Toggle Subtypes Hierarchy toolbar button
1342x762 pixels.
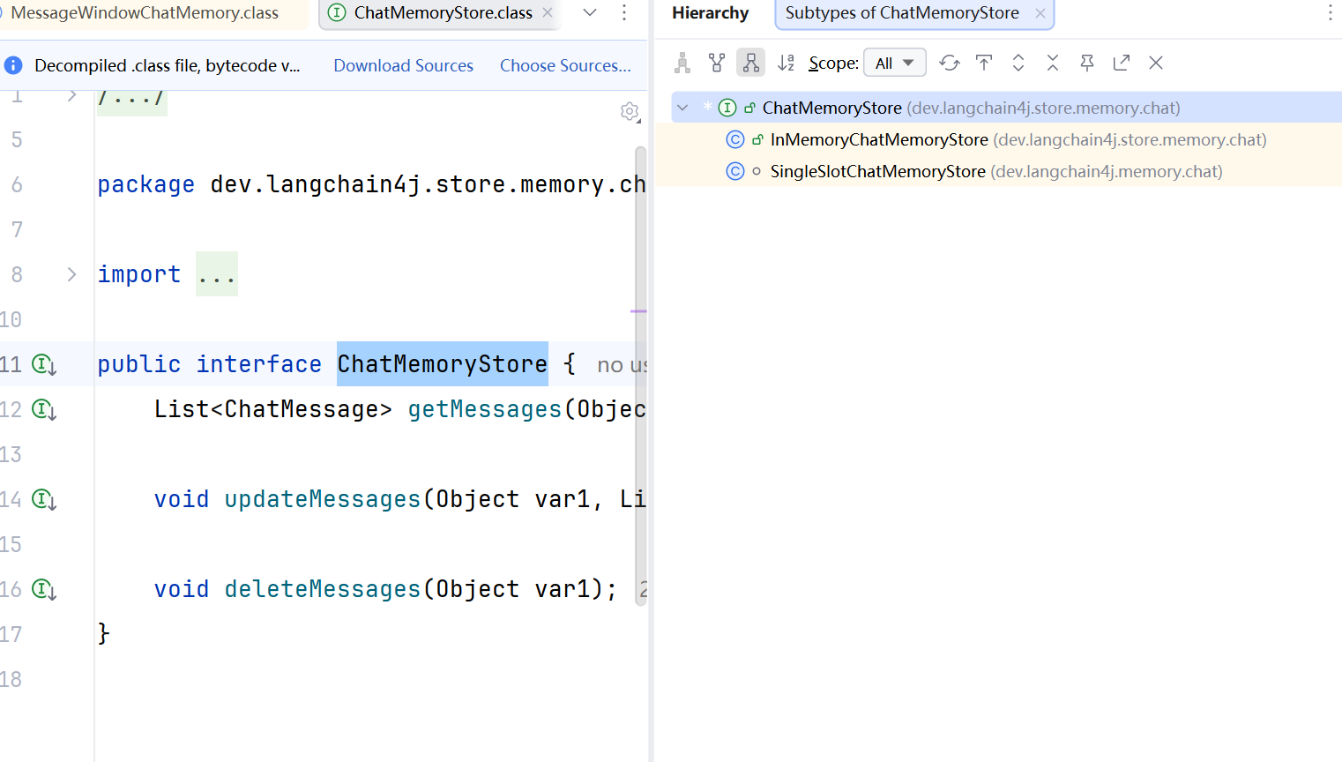(x=750, y=63)
